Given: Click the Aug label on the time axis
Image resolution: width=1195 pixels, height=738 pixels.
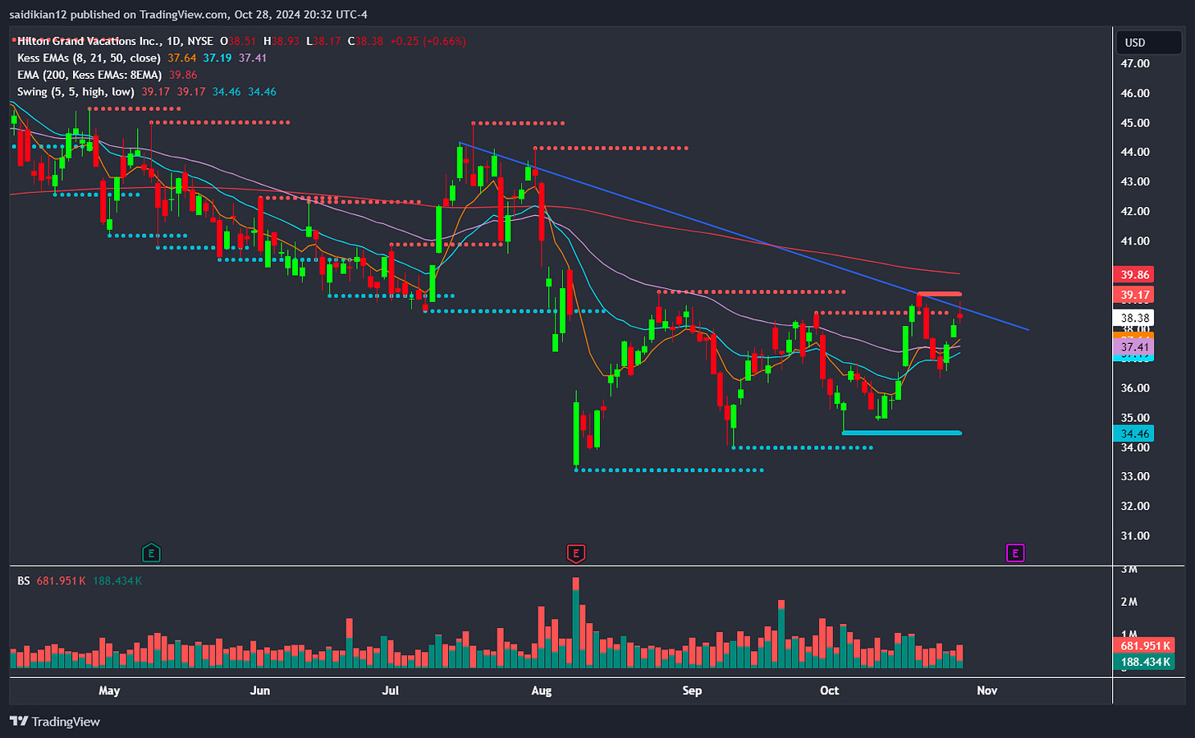Looking at the screenshot, I should [542, 690].
